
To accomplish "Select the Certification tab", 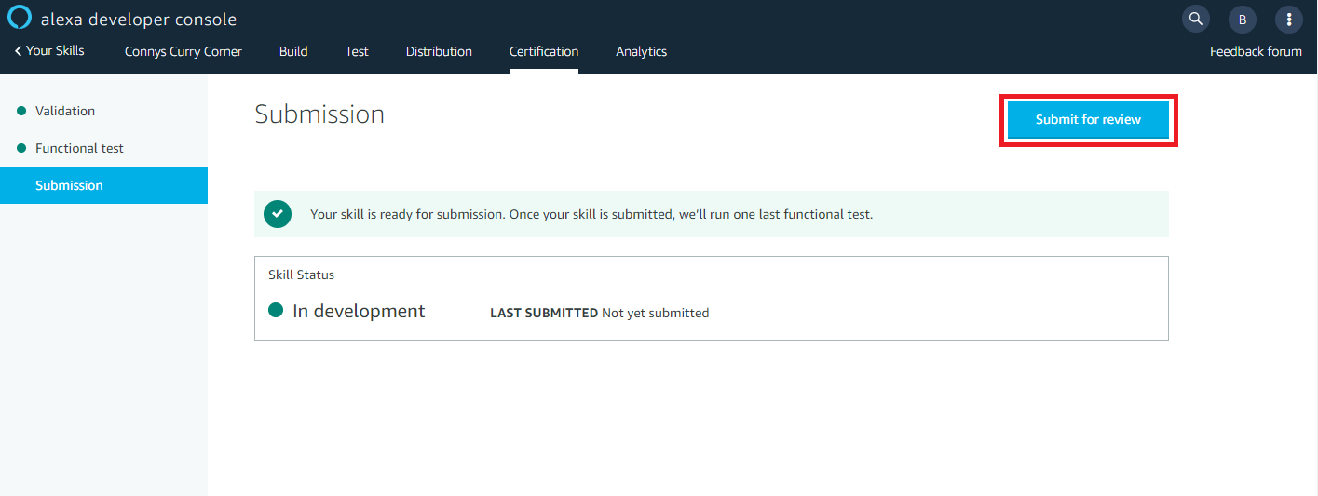I will coord(544,51).
